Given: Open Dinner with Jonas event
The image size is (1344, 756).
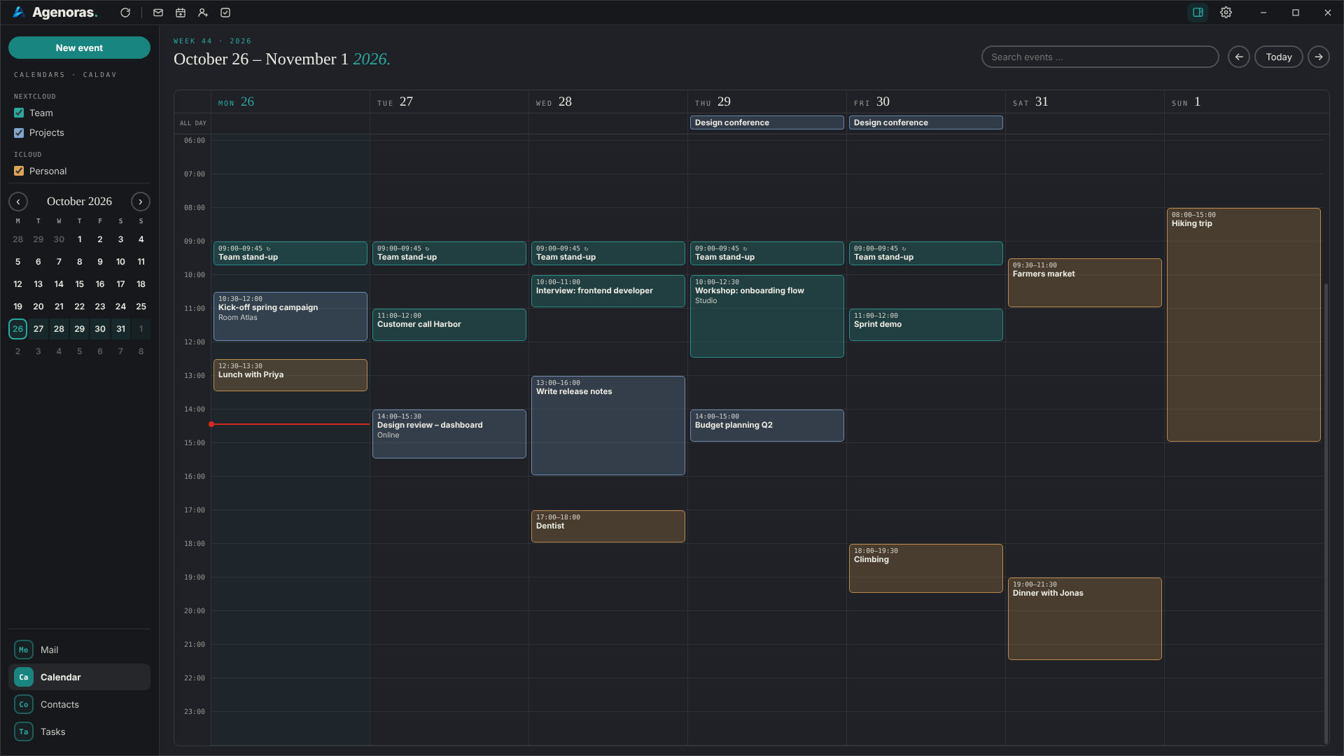Looking at the screenshot, I should click(1084, 619).
